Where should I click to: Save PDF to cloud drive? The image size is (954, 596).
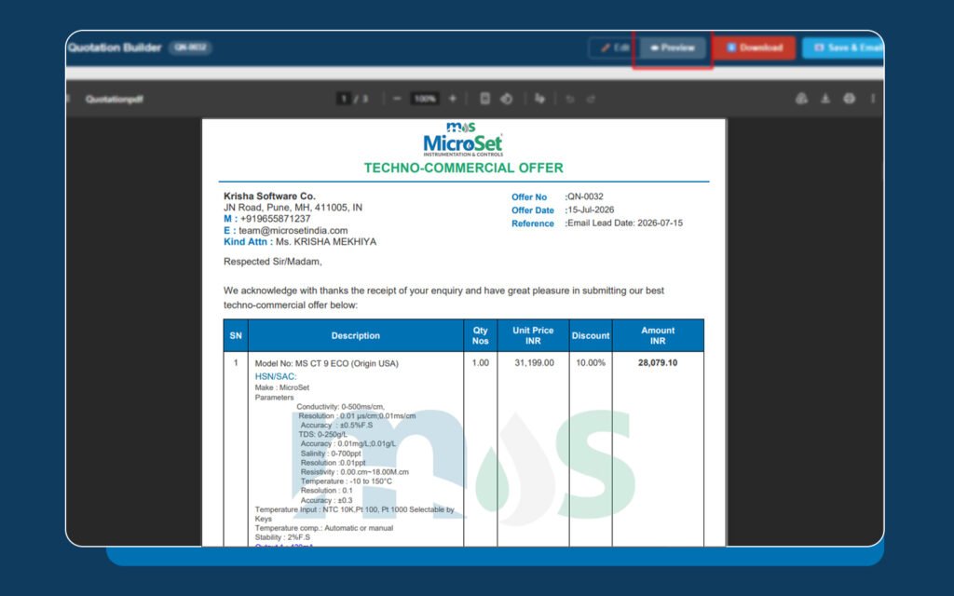point(802,99)
